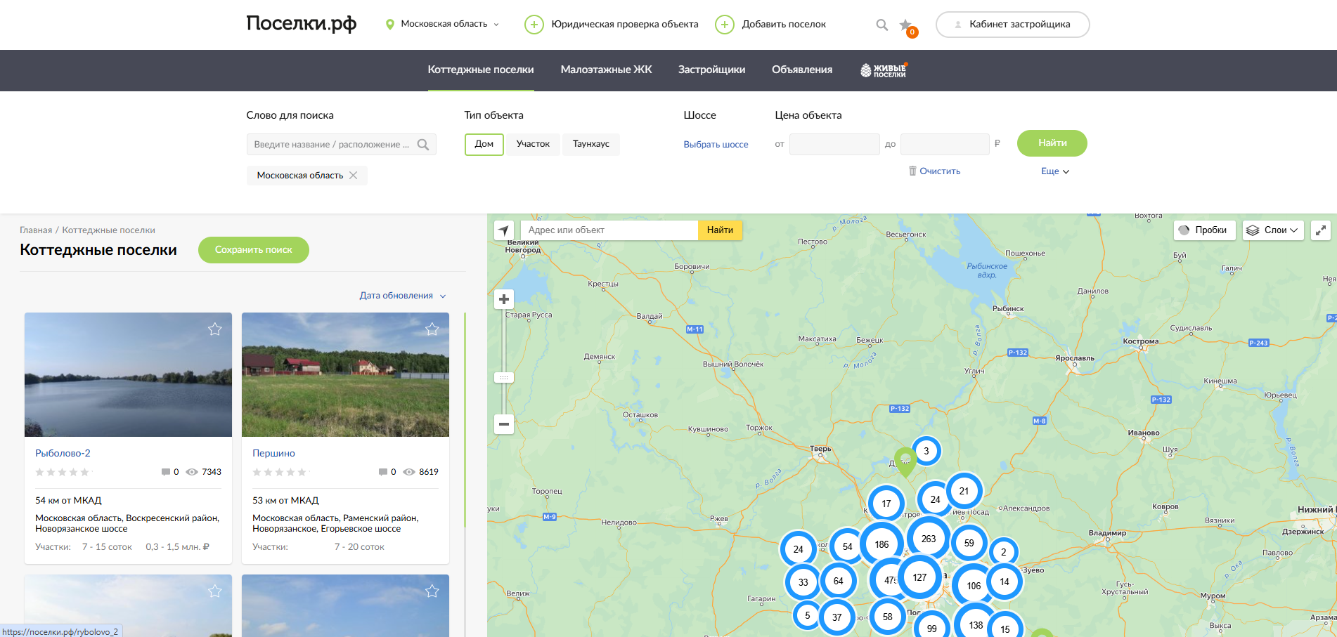
Task: Remove the Московская область filter tag
Action: pyautogui.click(x=354, y=176)
